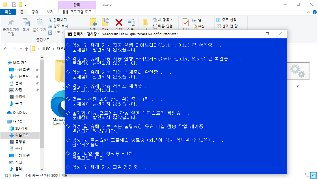The height and width of the screenshot is (179, 318).
Task: Switch to large icons view in status bar
Action: (314, 175)
